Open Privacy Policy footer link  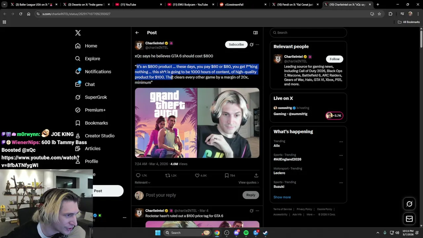[x=304, y=209]
